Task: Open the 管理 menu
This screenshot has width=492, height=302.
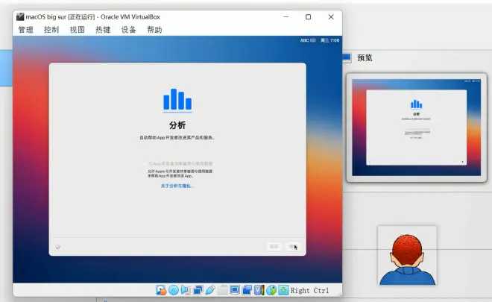Action: 26,30
